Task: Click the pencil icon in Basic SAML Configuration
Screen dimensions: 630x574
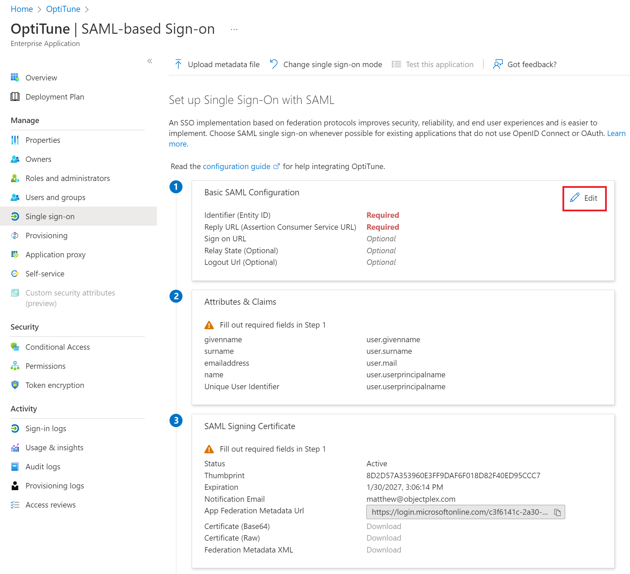Action: [575, 197]
